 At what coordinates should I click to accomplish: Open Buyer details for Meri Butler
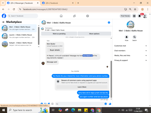pyautogui.click(x=55, y=50)
